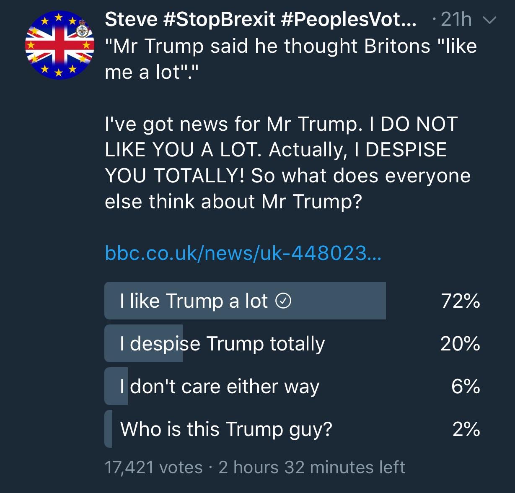The height and width of the screenshot is (493, 515).
Task: Click the selected-vote checkmark icon
Action: [283, 301]
